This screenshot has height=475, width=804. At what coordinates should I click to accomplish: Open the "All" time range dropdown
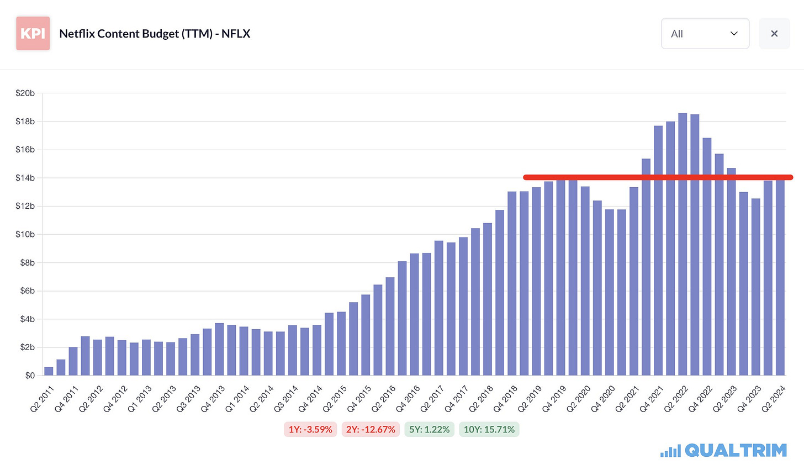(x=705, y=34)
